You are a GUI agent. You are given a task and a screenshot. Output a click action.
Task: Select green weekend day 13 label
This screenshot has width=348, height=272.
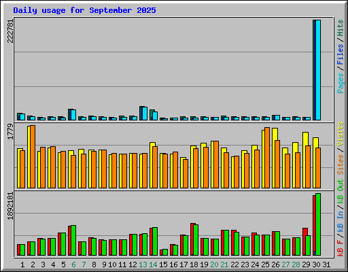tap(143, 265)
